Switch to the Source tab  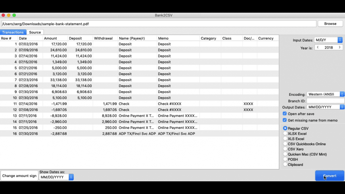pos(35,32)
